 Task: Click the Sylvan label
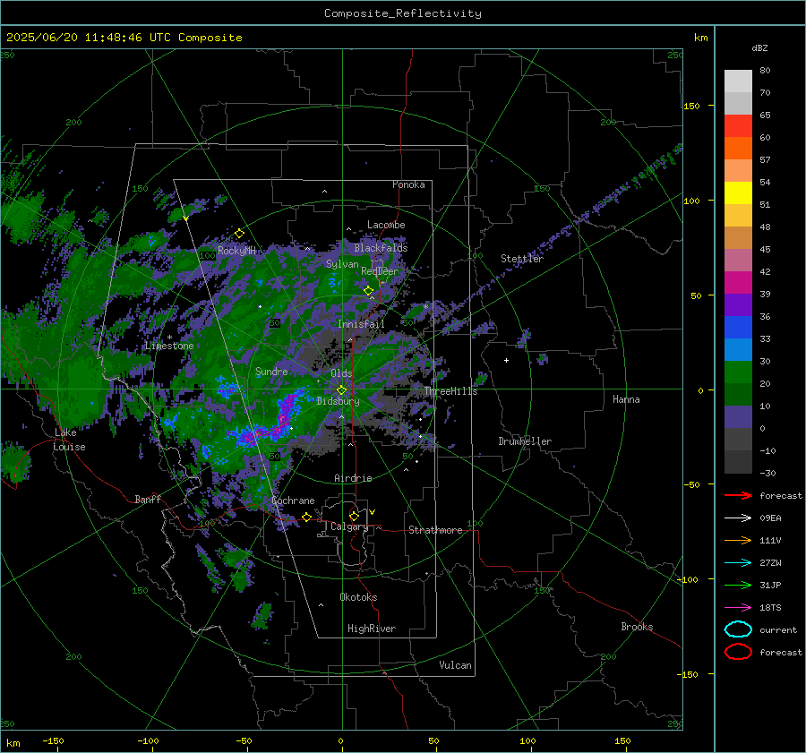click(342, 264)
